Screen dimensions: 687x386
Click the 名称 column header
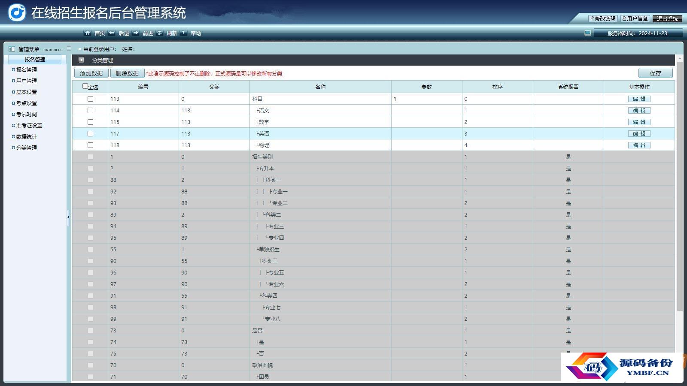click(x=320, y=87)
